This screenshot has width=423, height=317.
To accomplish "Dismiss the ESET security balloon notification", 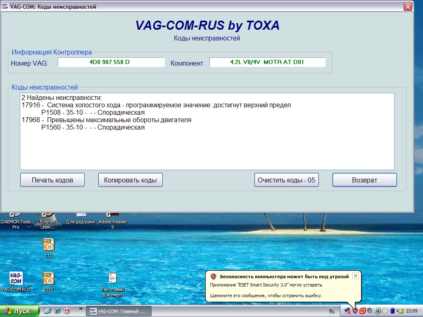I will pyautogui.click(x=355, y=276).
